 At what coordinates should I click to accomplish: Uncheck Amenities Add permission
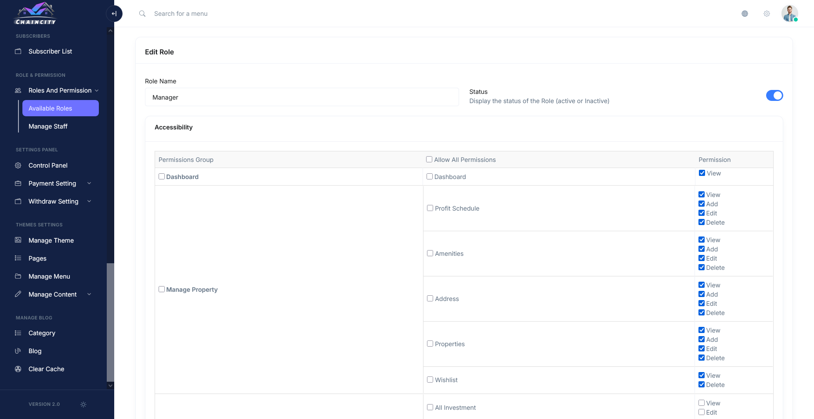pos(702,249)
